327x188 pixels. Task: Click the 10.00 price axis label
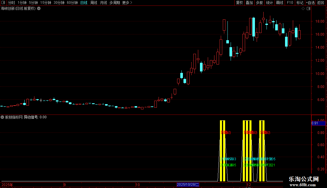click(x=320, y=73)
